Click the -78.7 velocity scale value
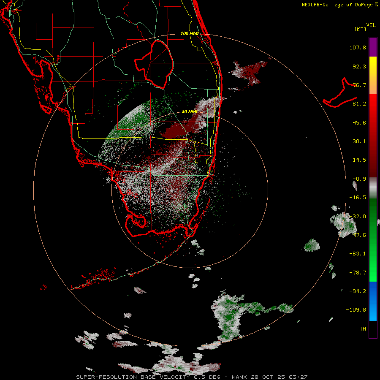This screenshot has height=380, width=380. pos(358,273)
